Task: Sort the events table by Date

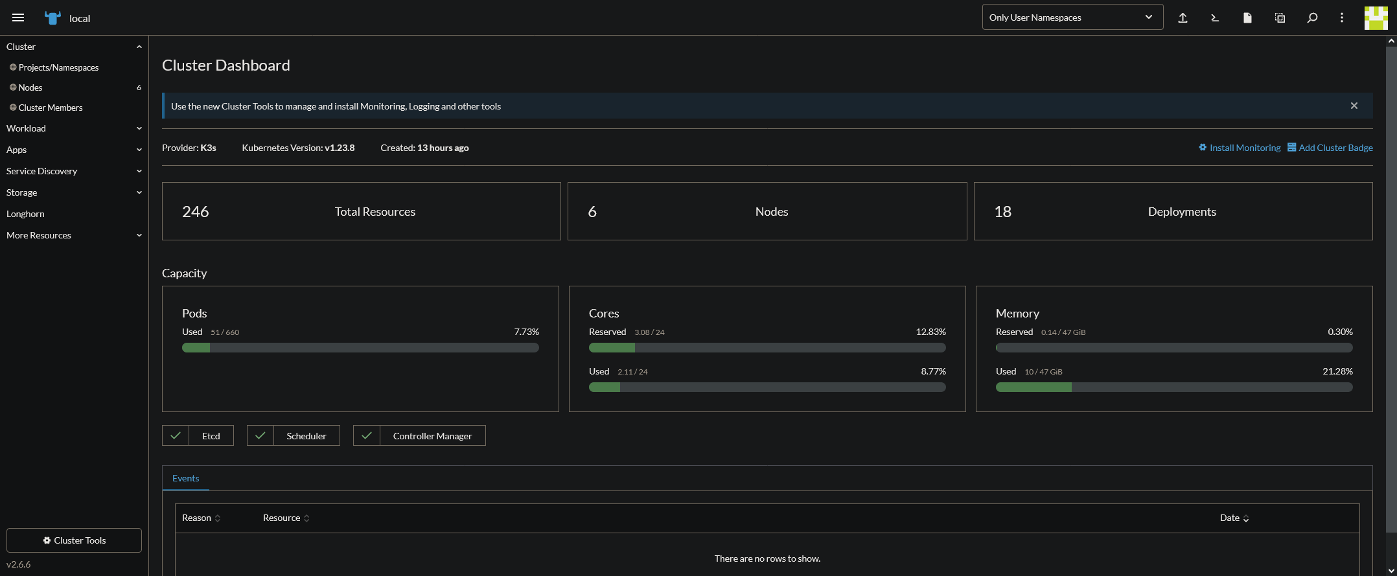Action: tap(1234, 518)
